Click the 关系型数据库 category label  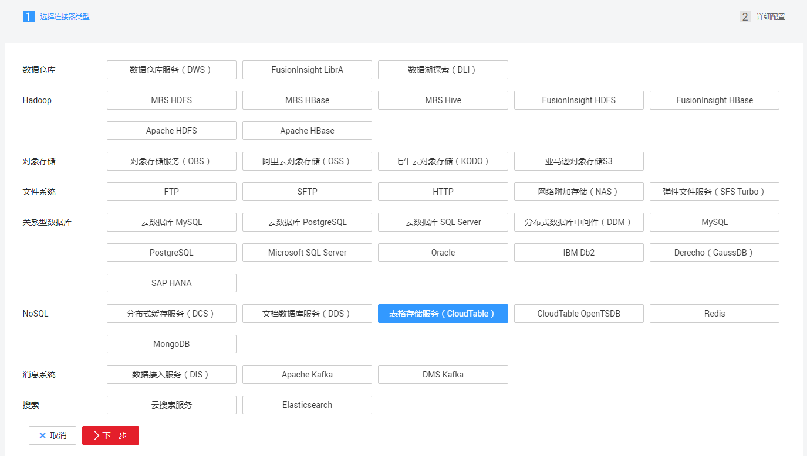click(x=48, y=222)
